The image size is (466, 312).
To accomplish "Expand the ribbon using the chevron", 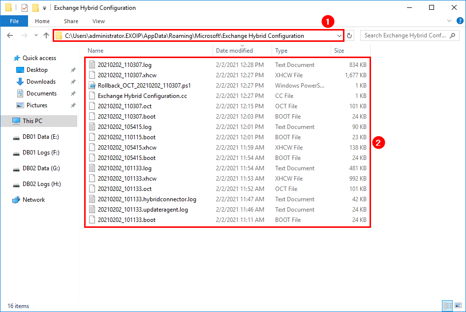I will tap(449, 21).
